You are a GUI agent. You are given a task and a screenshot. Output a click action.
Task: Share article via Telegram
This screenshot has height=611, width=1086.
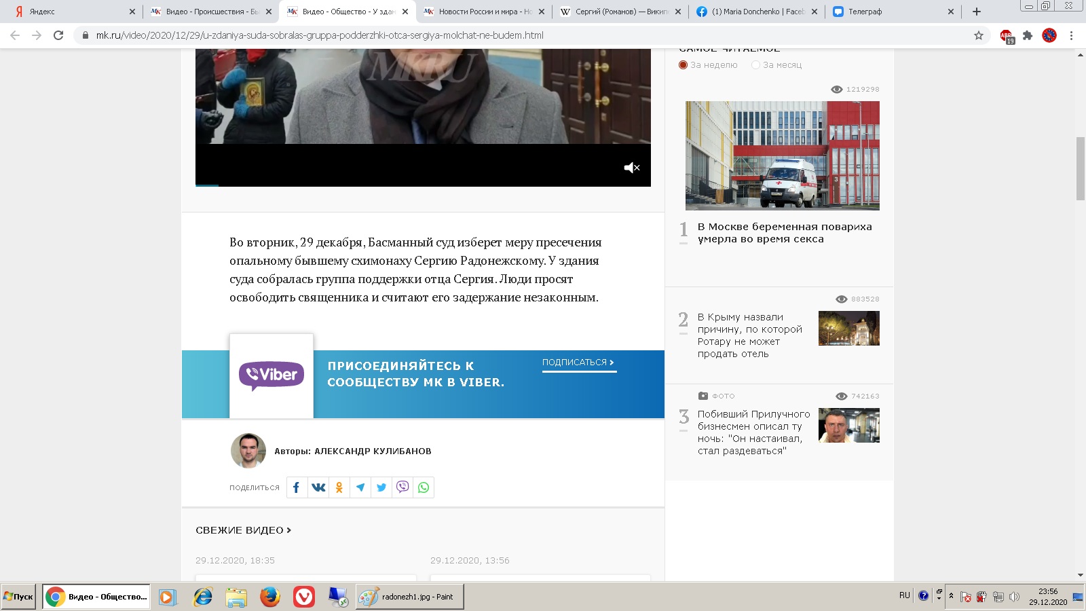360,487
